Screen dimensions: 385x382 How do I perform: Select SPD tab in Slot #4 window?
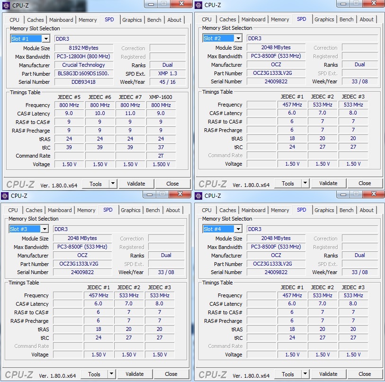[301, 210]
